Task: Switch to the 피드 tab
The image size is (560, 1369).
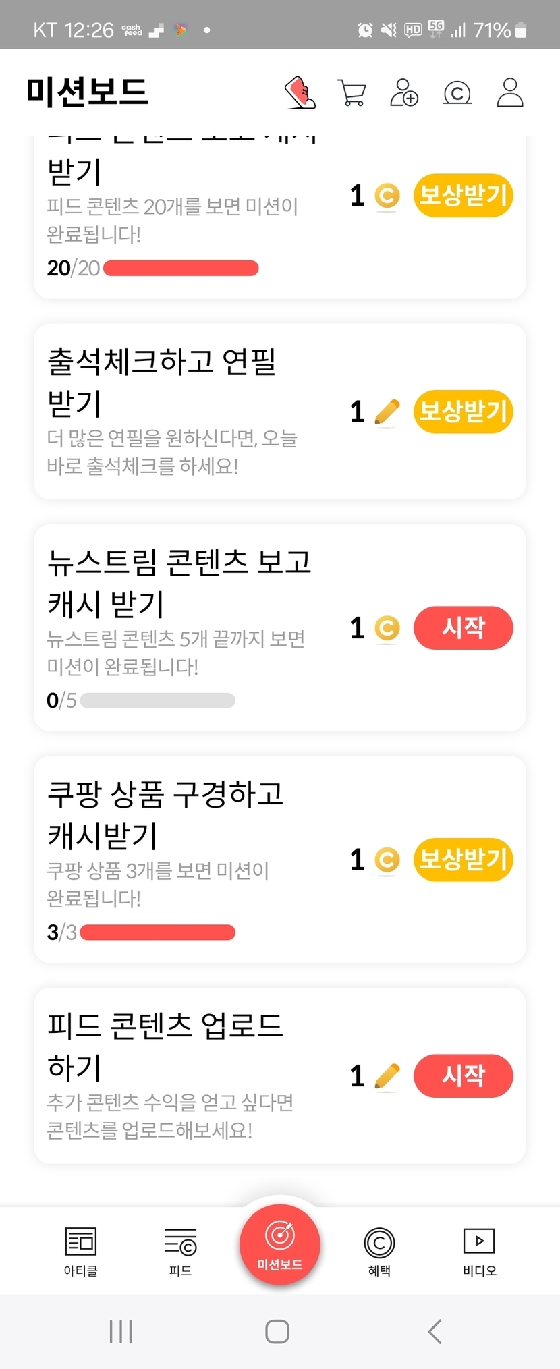Action: tap(180, 1251)
